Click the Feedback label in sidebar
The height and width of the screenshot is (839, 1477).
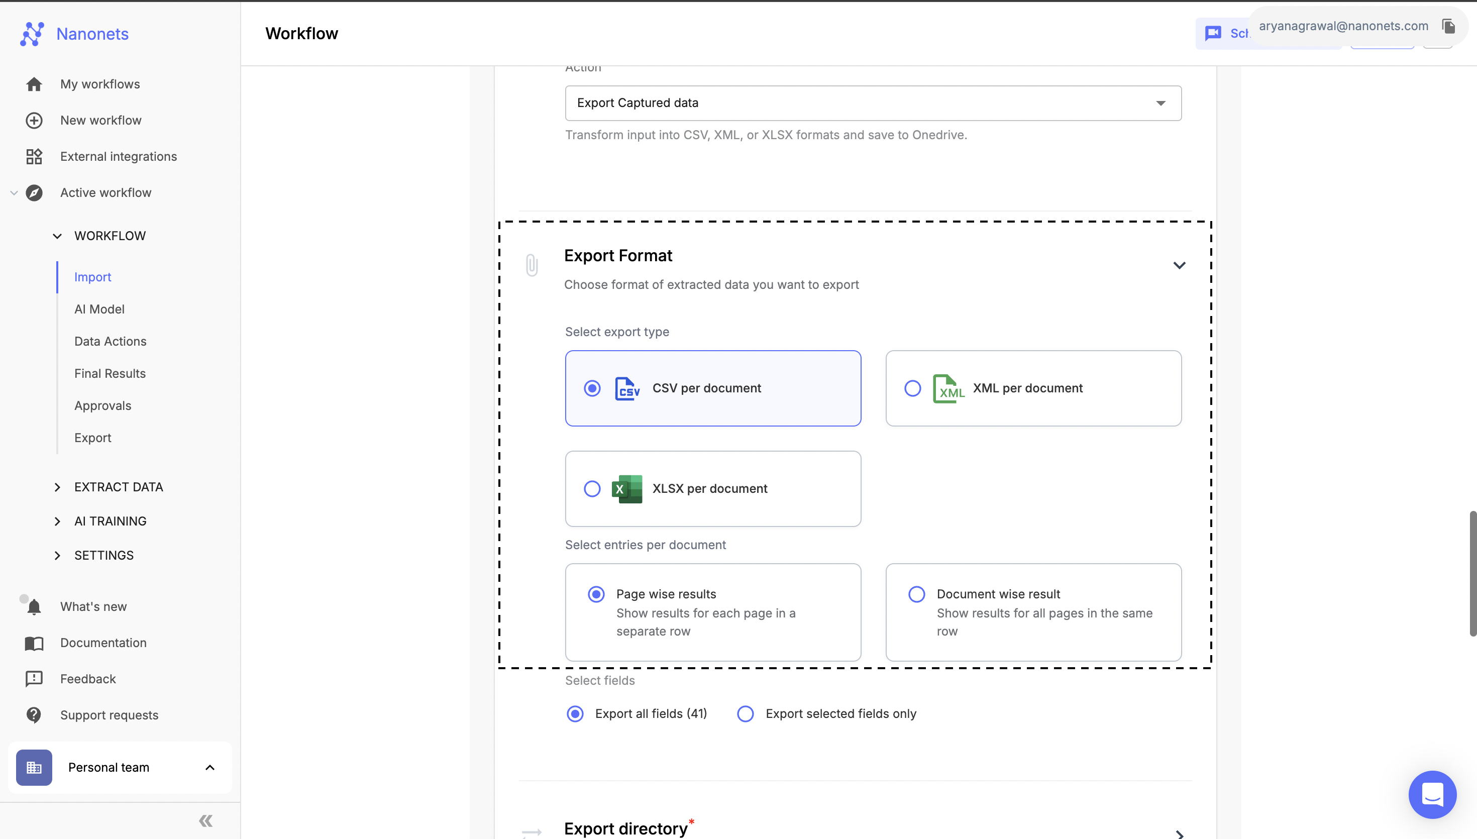(x=88, y=679)
